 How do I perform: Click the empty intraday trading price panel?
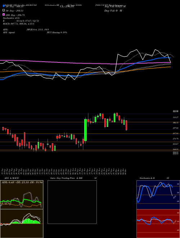72,202
